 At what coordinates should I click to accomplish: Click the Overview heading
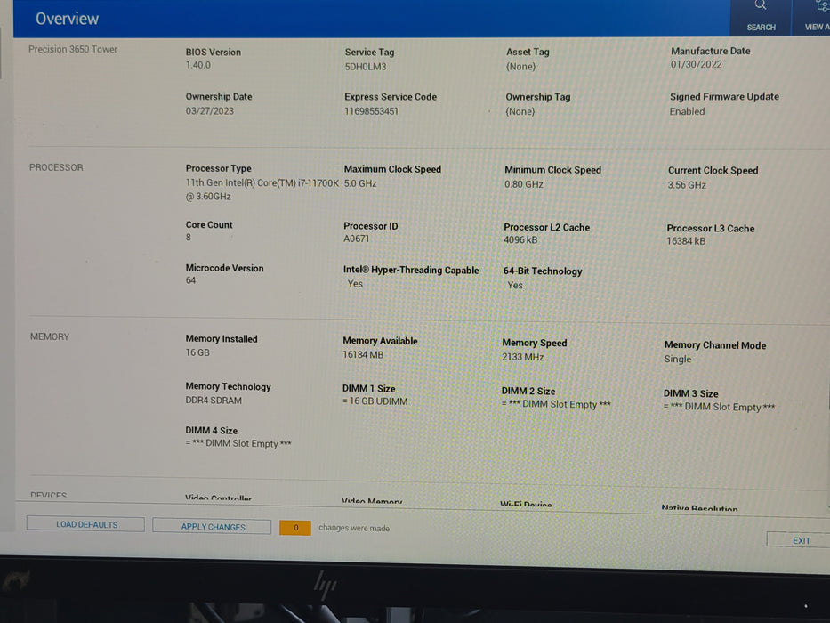click(68, 19)
